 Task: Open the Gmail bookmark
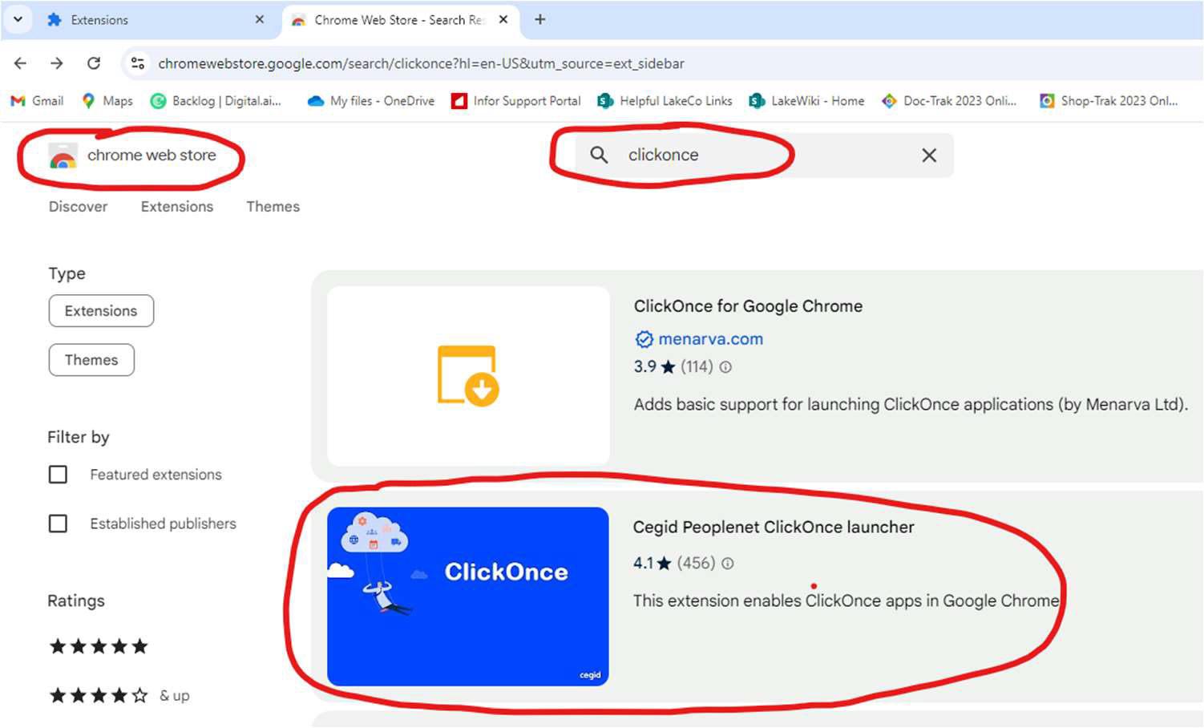click(x=36, y=101)
